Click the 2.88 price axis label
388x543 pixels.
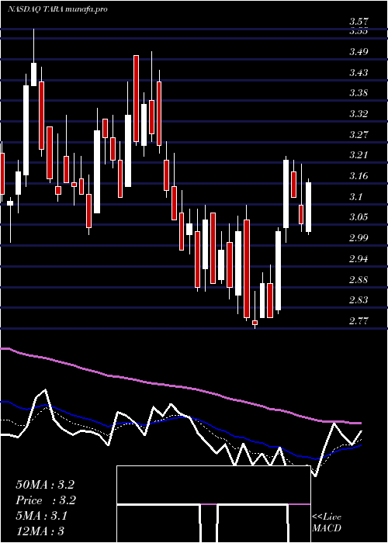click(359, 279)
